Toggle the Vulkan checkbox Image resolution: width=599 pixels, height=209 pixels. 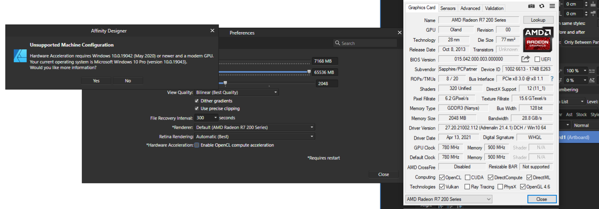point(442,187)
